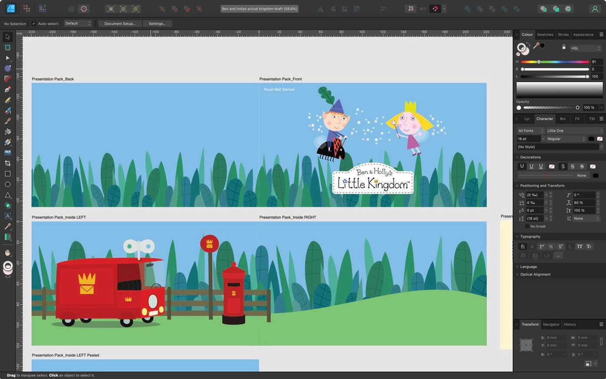
Task: Select the Presentation Pack_Inside LEFT artboard label
Action: 59,217
